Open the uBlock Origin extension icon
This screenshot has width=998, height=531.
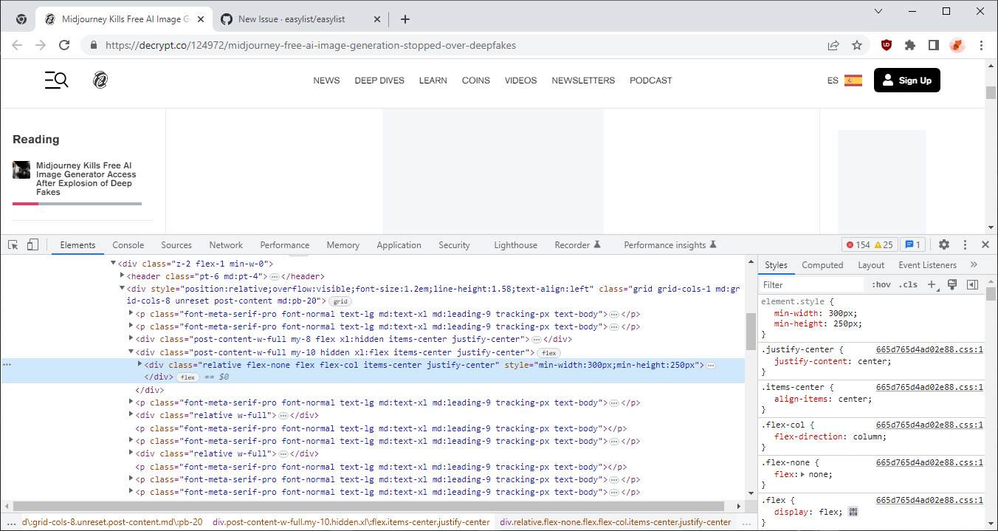coord(887,45)
